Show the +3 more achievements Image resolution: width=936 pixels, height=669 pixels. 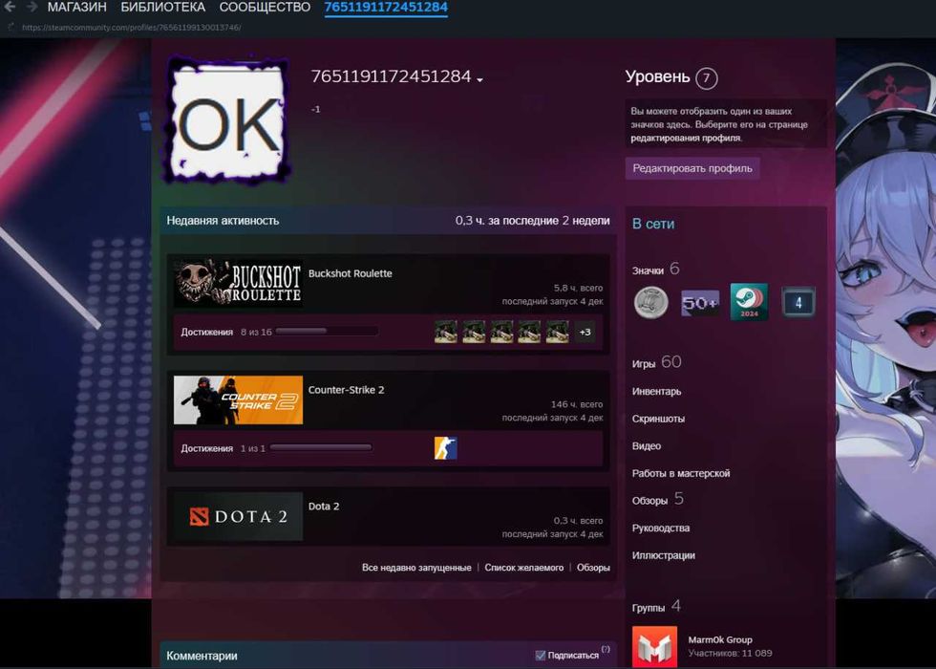pos(585,333)
